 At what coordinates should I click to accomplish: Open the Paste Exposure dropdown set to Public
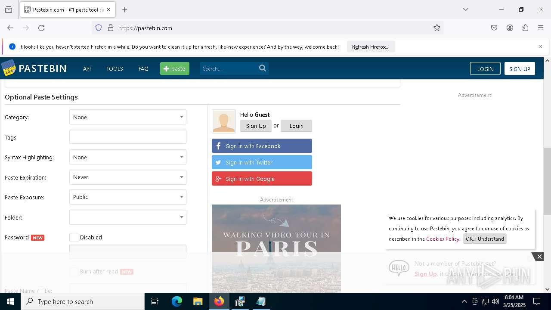(x=128, y=197)
